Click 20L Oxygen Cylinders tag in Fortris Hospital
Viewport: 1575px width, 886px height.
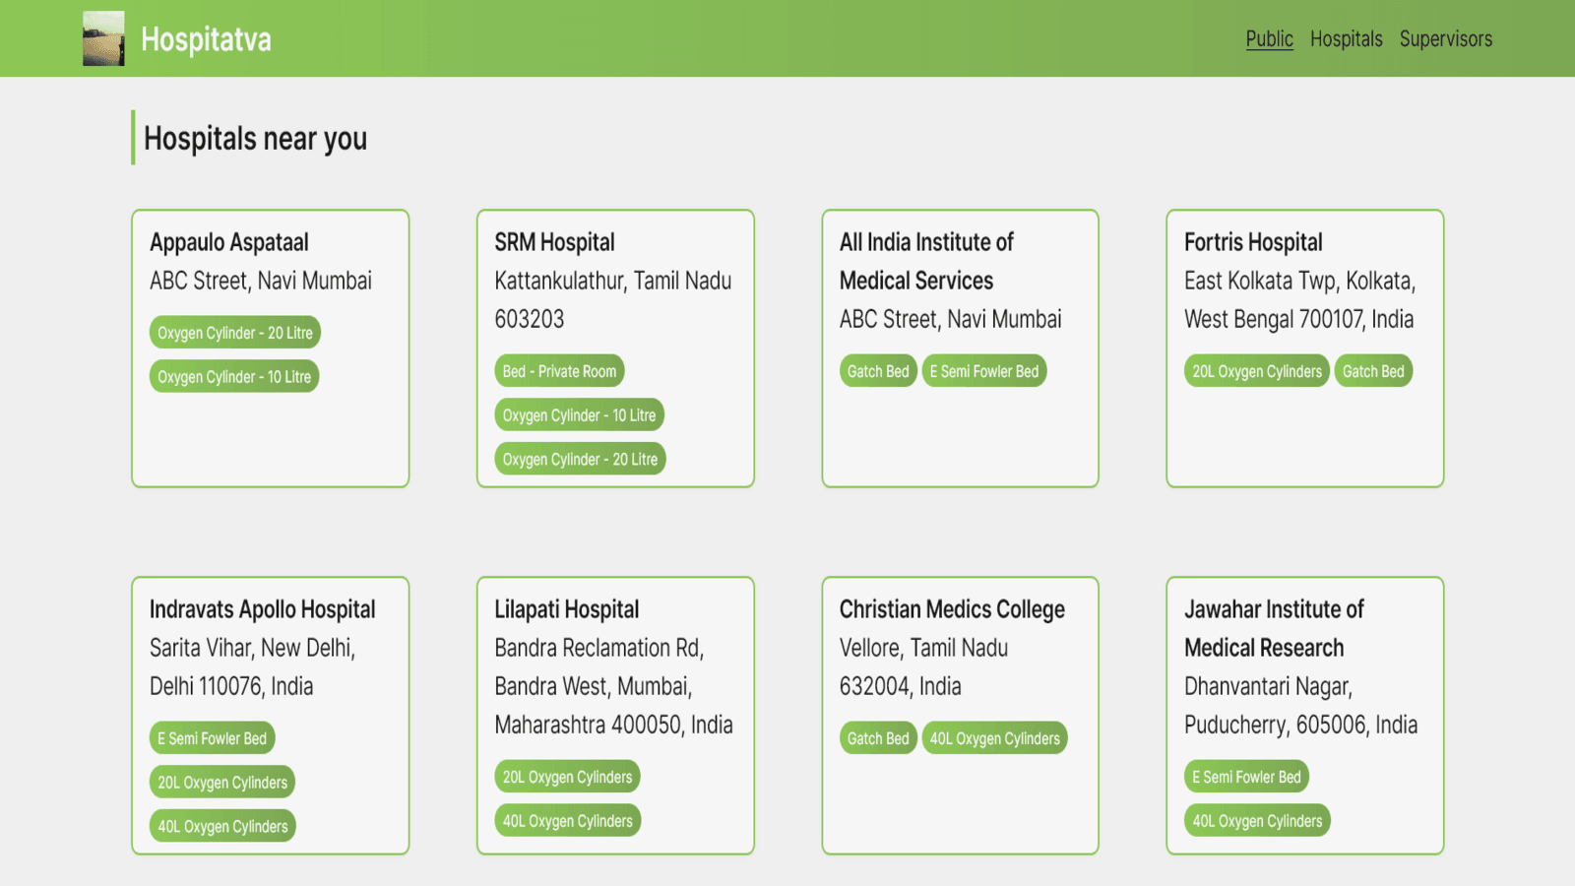pos(1256,371)
